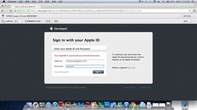The width and height of the screenshot is (197, 110).
Task: Click the Sign In button
Action: point(98,72)
